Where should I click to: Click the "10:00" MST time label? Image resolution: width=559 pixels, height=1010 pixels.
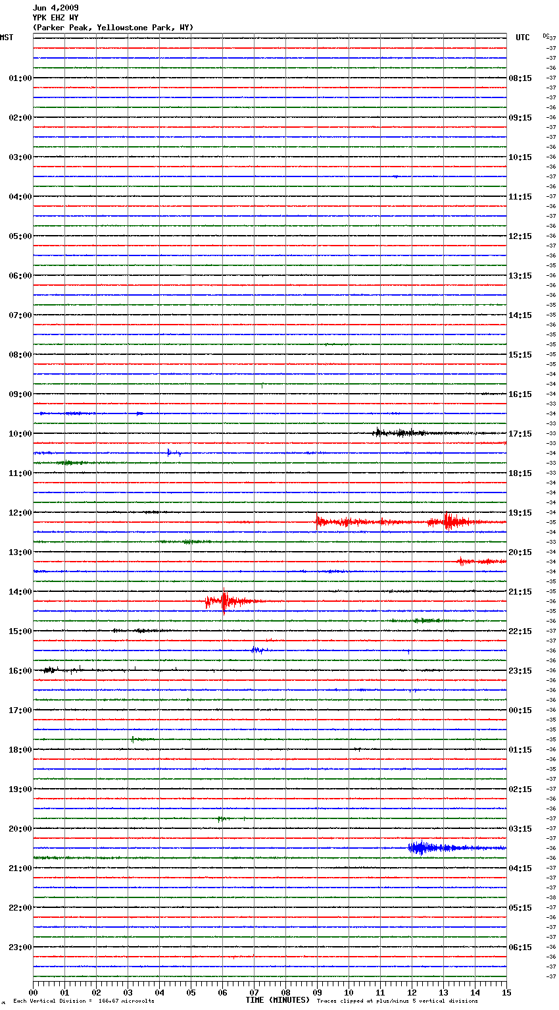(x=20, y=434)
